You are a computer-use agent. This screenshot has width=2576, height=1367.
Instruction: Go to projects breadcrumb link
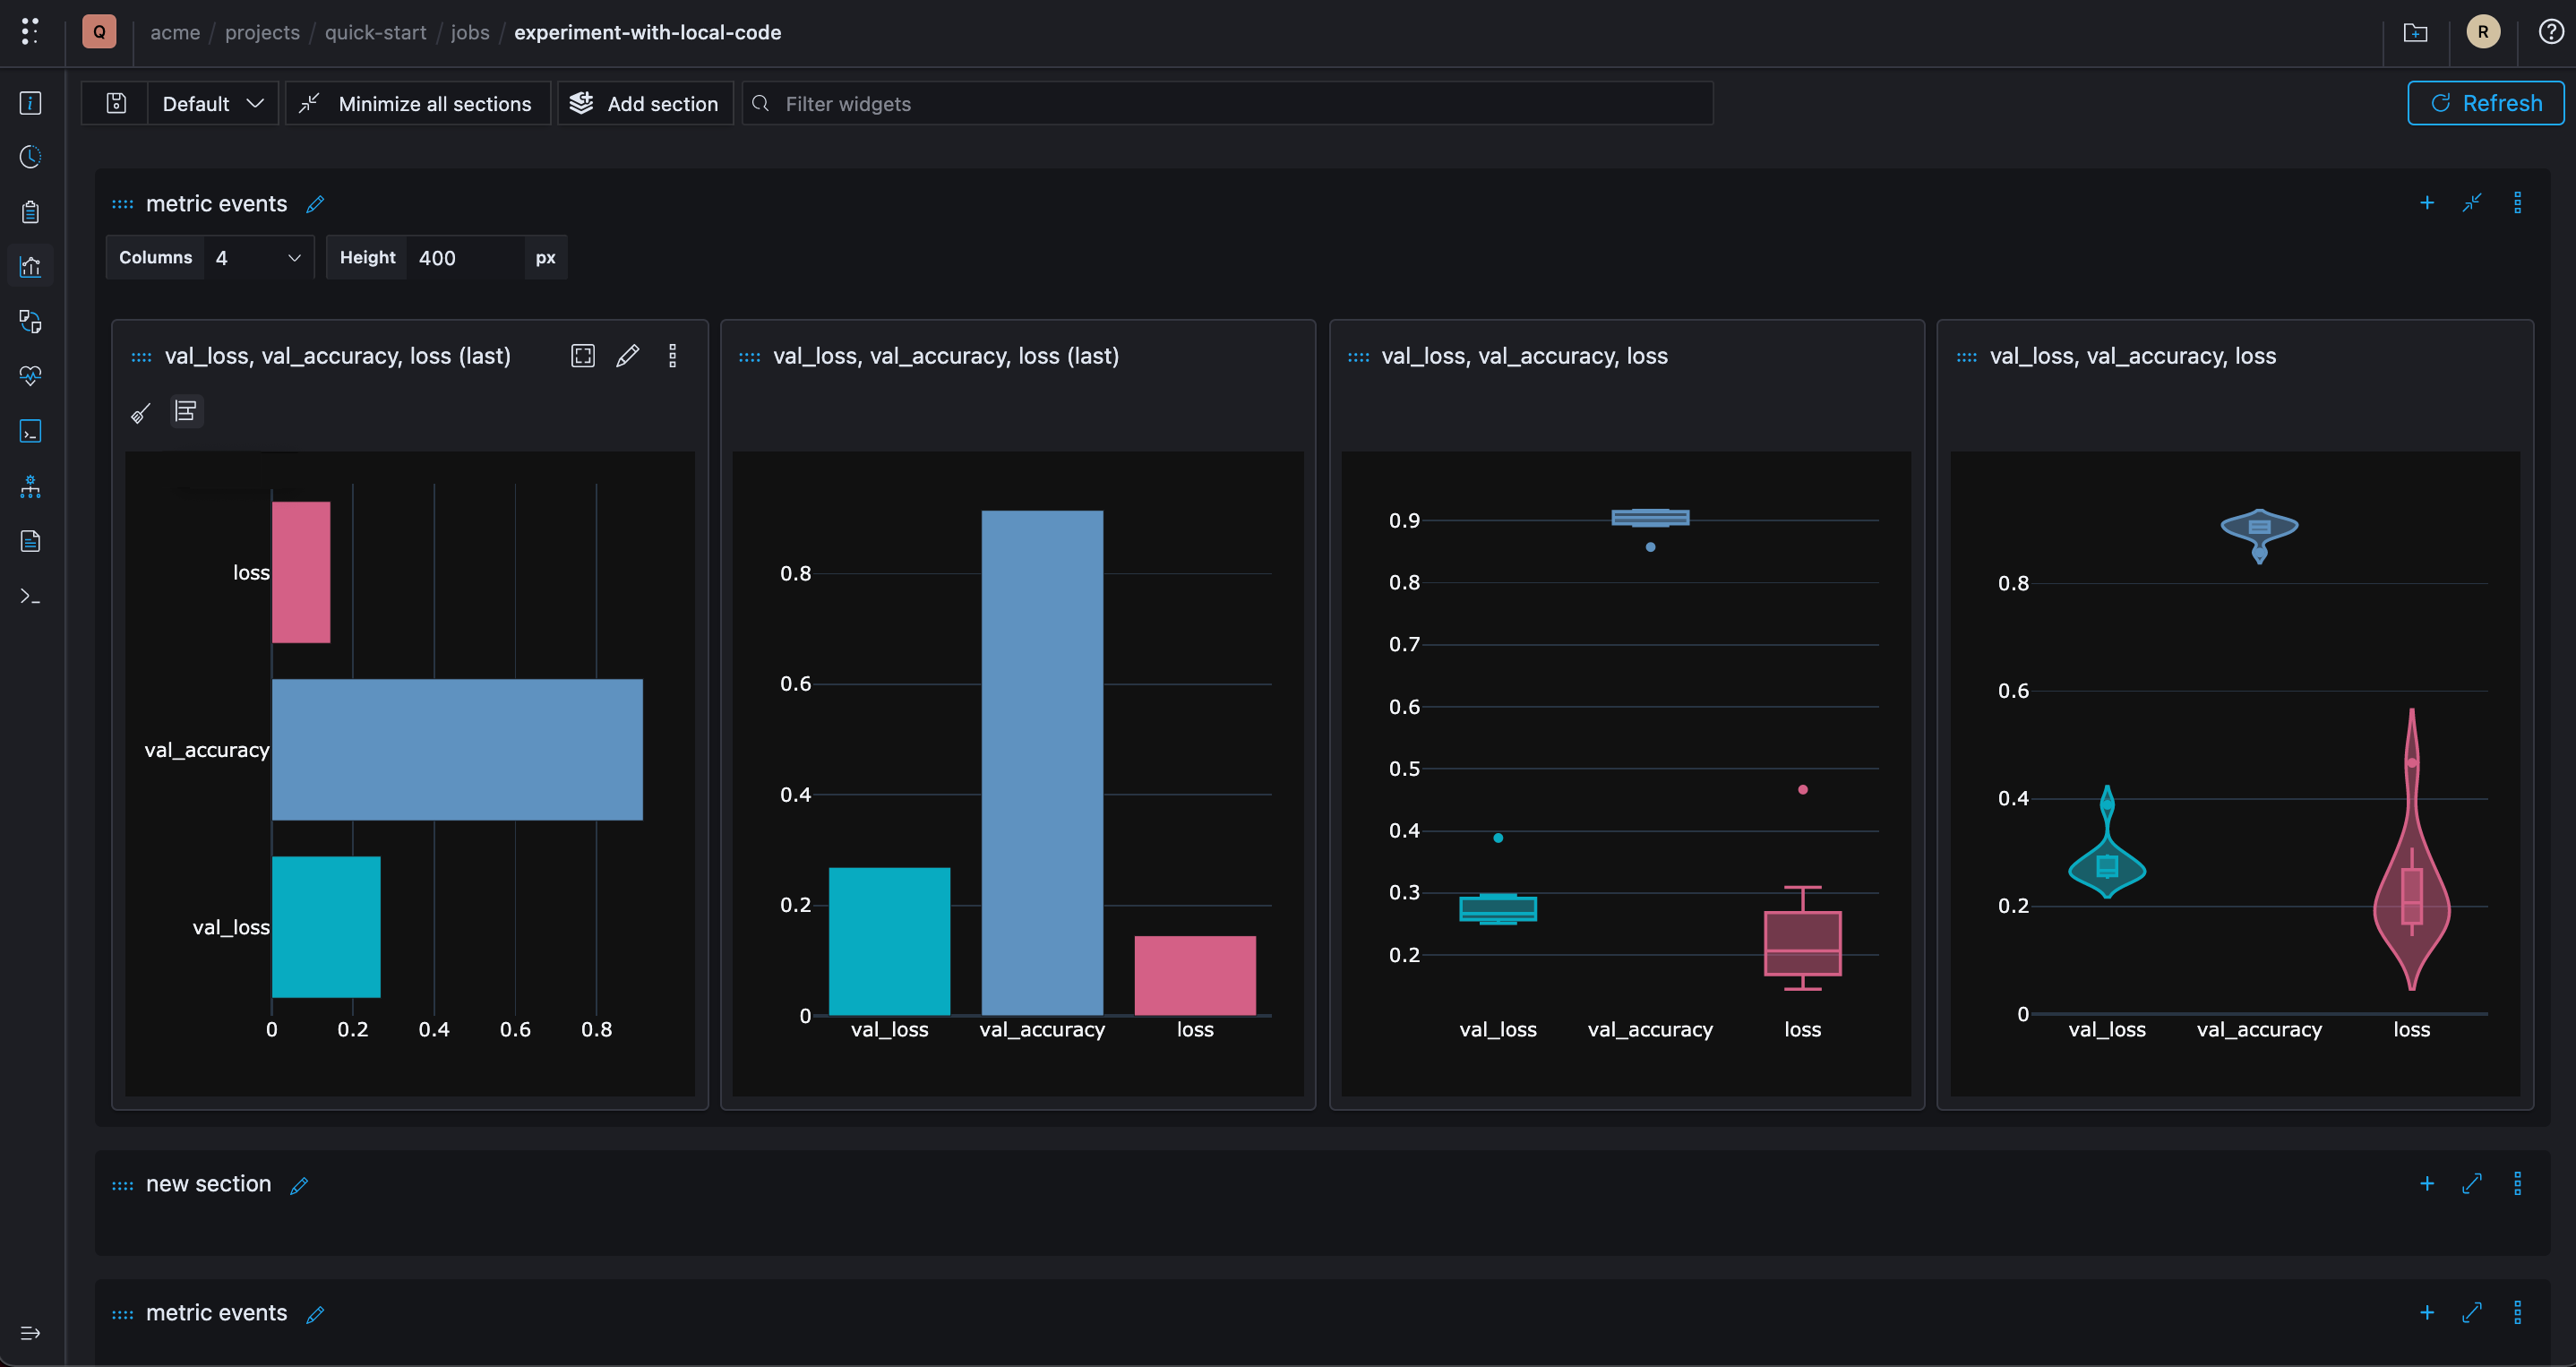(262, 32)
